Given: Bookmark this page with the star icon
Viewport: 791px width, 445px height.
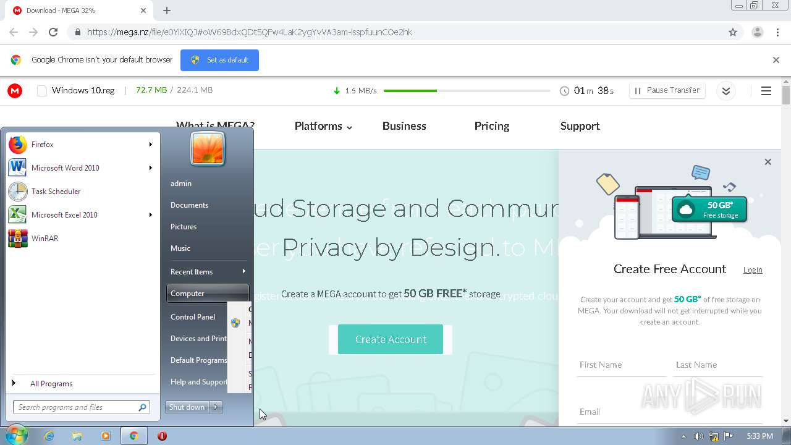Looking at the screenshot, I should tap(733, 32).
